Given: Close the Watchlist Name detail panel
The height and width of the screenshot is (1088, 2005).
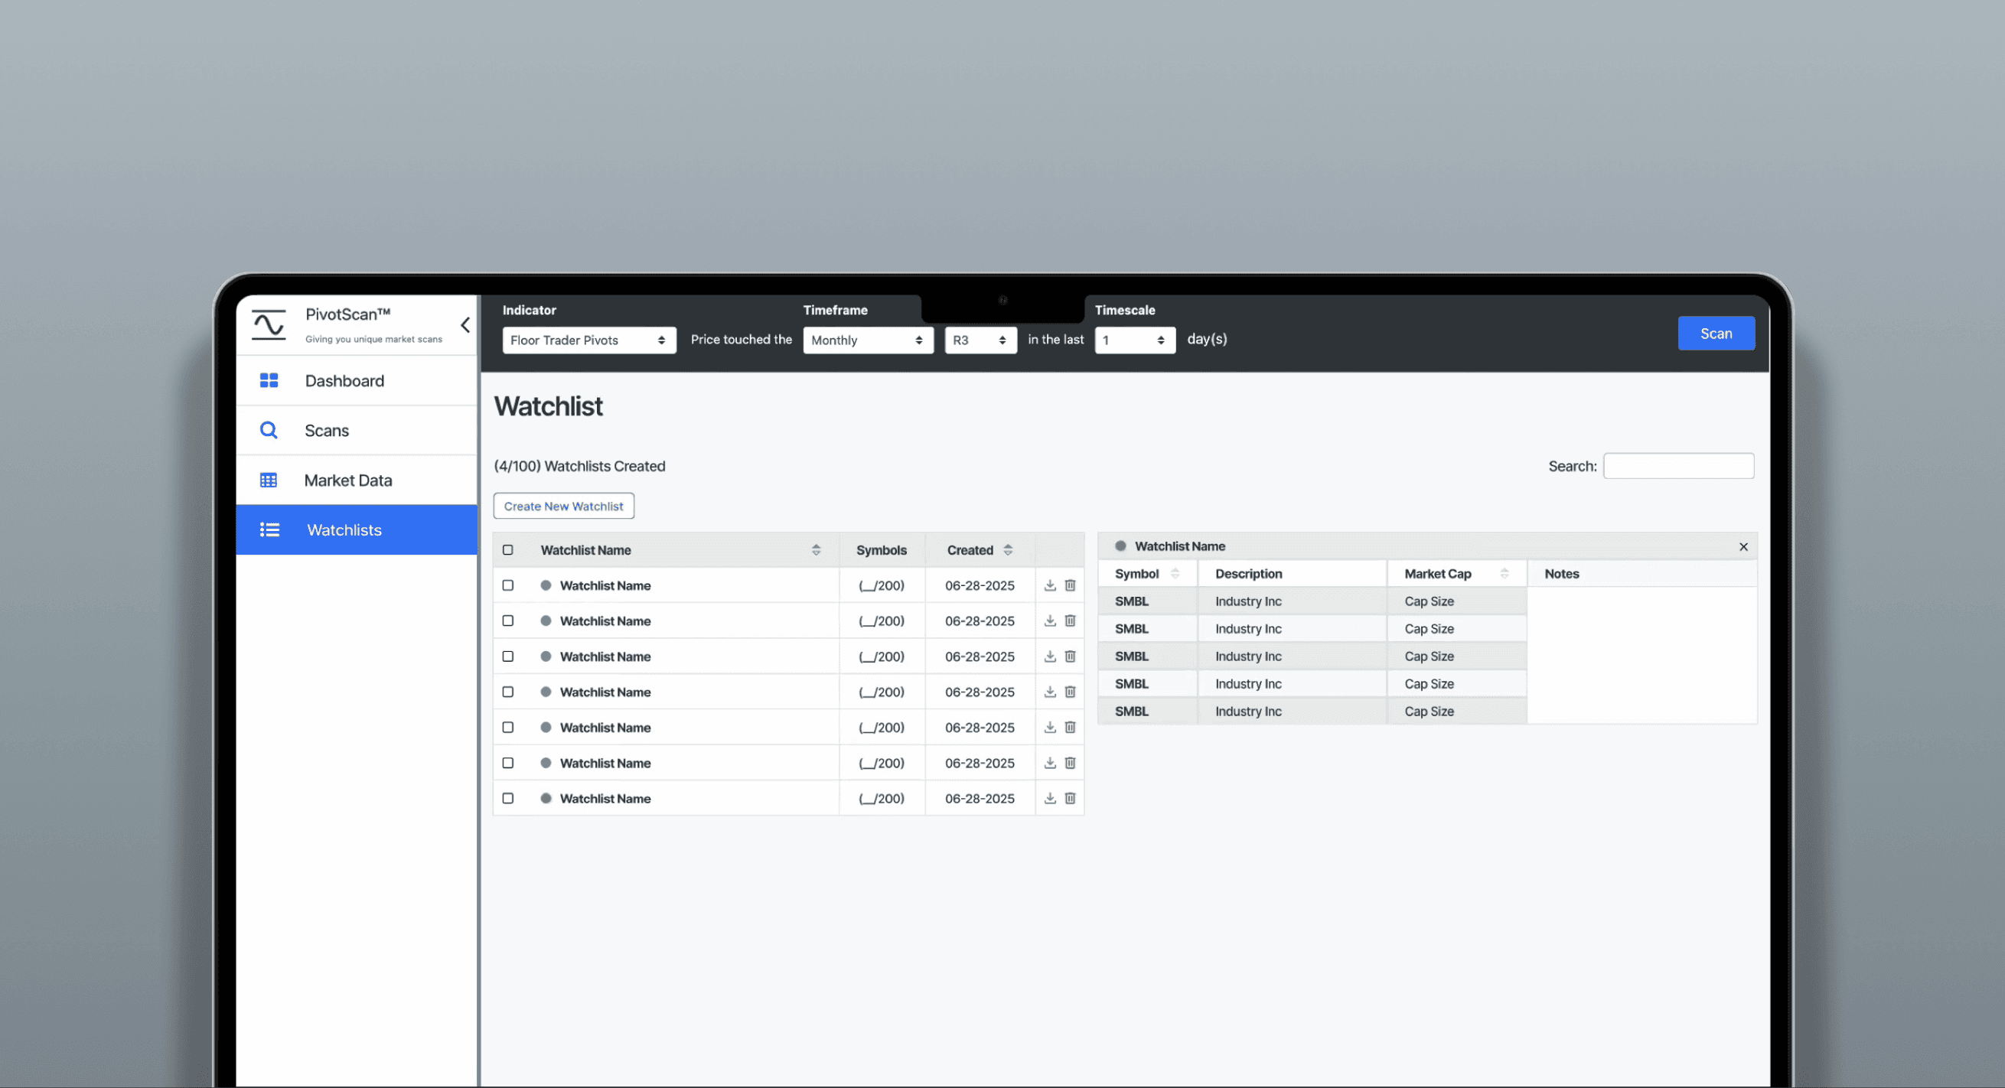Looking at the screenshot, I should 1743,547.
